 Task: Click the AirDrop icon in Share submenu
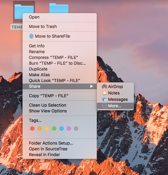[104, 87]
